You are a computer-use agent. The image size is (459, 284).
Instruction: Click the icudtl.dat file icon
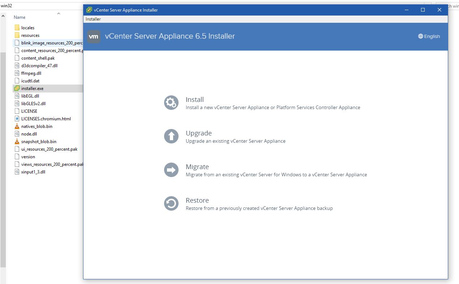[17, 81]
